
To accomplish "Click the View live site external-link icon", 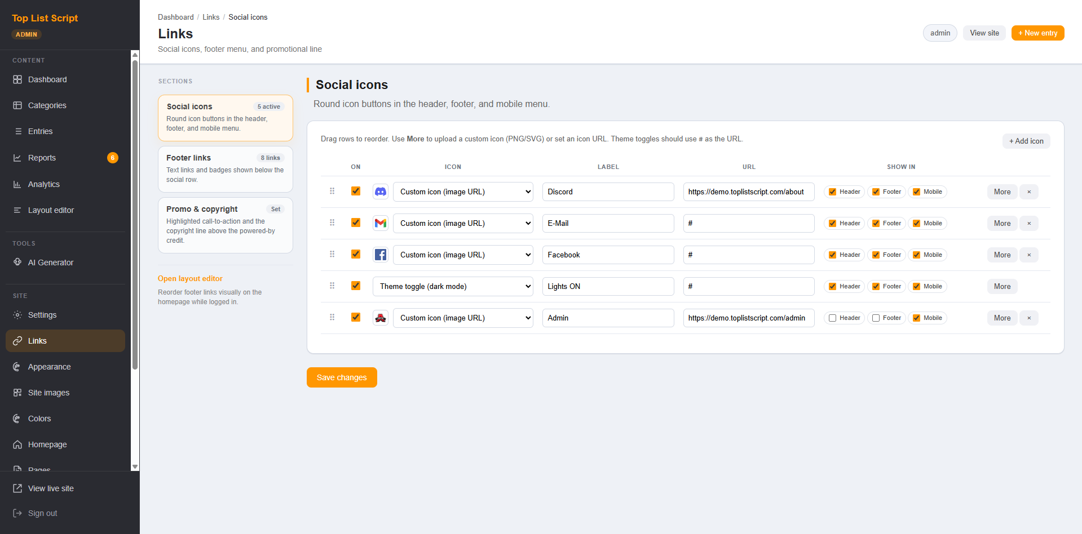I will coord(17,488).
